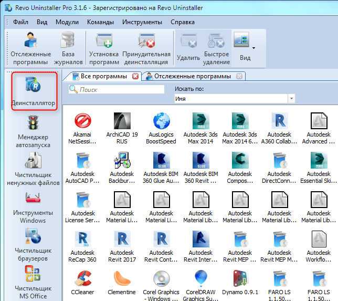Close the Все программы tab
Screen dimensions: 338x301
pyautogui.click(x=135, y=76)
